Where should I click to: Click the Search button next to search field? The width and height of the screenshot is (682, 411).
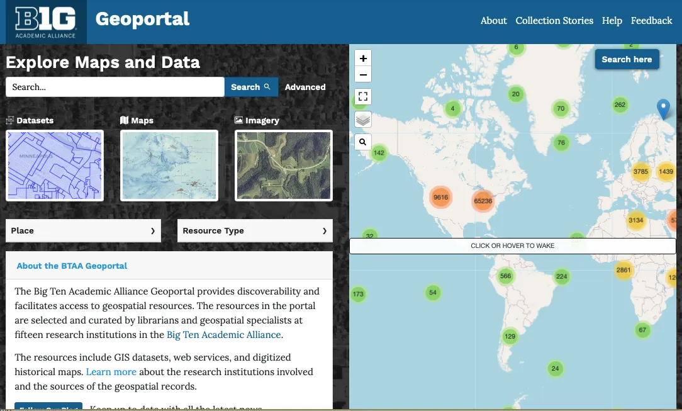click(x=250, y=87)
